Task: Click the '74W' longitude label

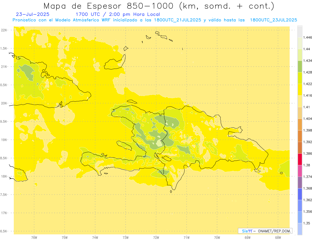Action: [x=95, y=238]
